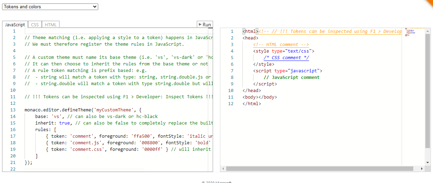This screenshot has width=433, height=183.
Task: Click the '<body></body>' line in the preview
Action: pyautogui.click(x=260, y=97)
